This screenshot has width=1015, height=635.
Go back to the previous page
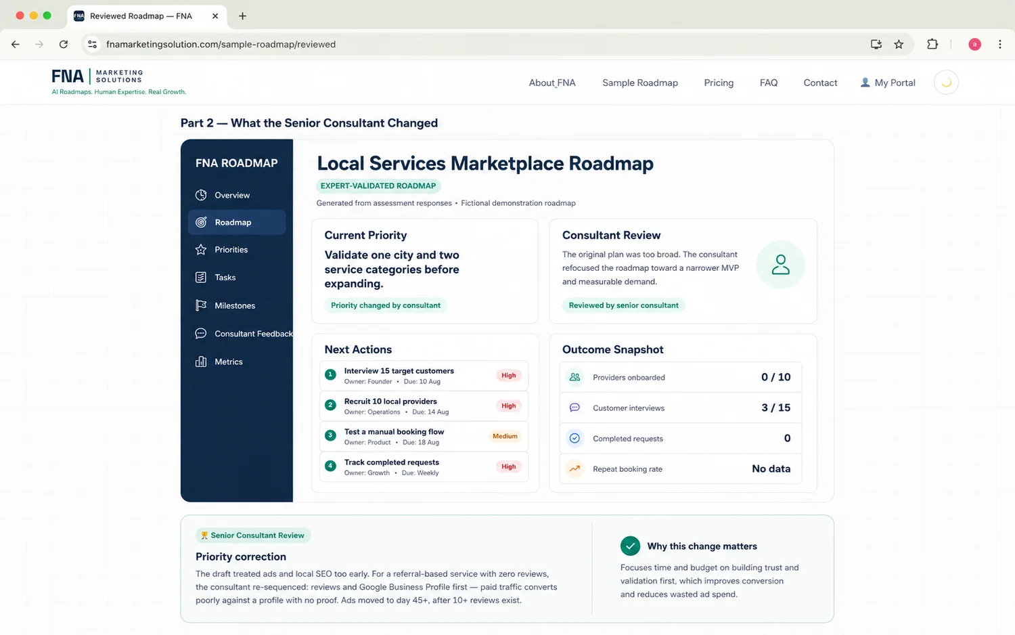[16, 44]
